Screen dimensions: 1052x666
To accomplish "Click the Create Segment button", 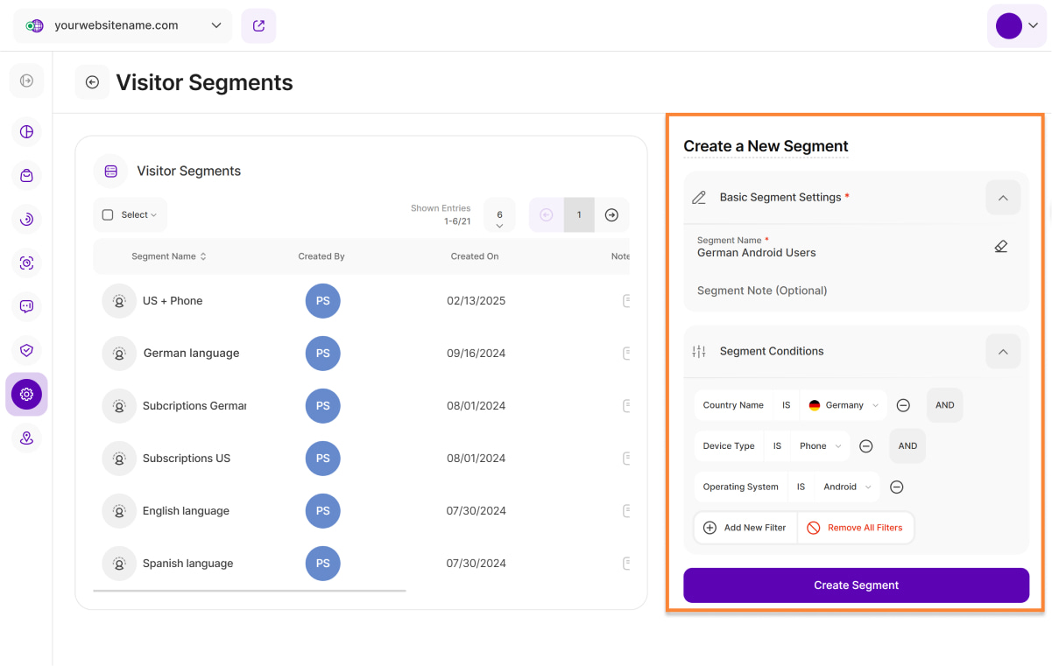I will [x=856, y=585].
